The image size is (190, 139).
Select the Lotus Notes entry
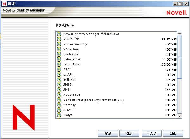click(72, 59)
